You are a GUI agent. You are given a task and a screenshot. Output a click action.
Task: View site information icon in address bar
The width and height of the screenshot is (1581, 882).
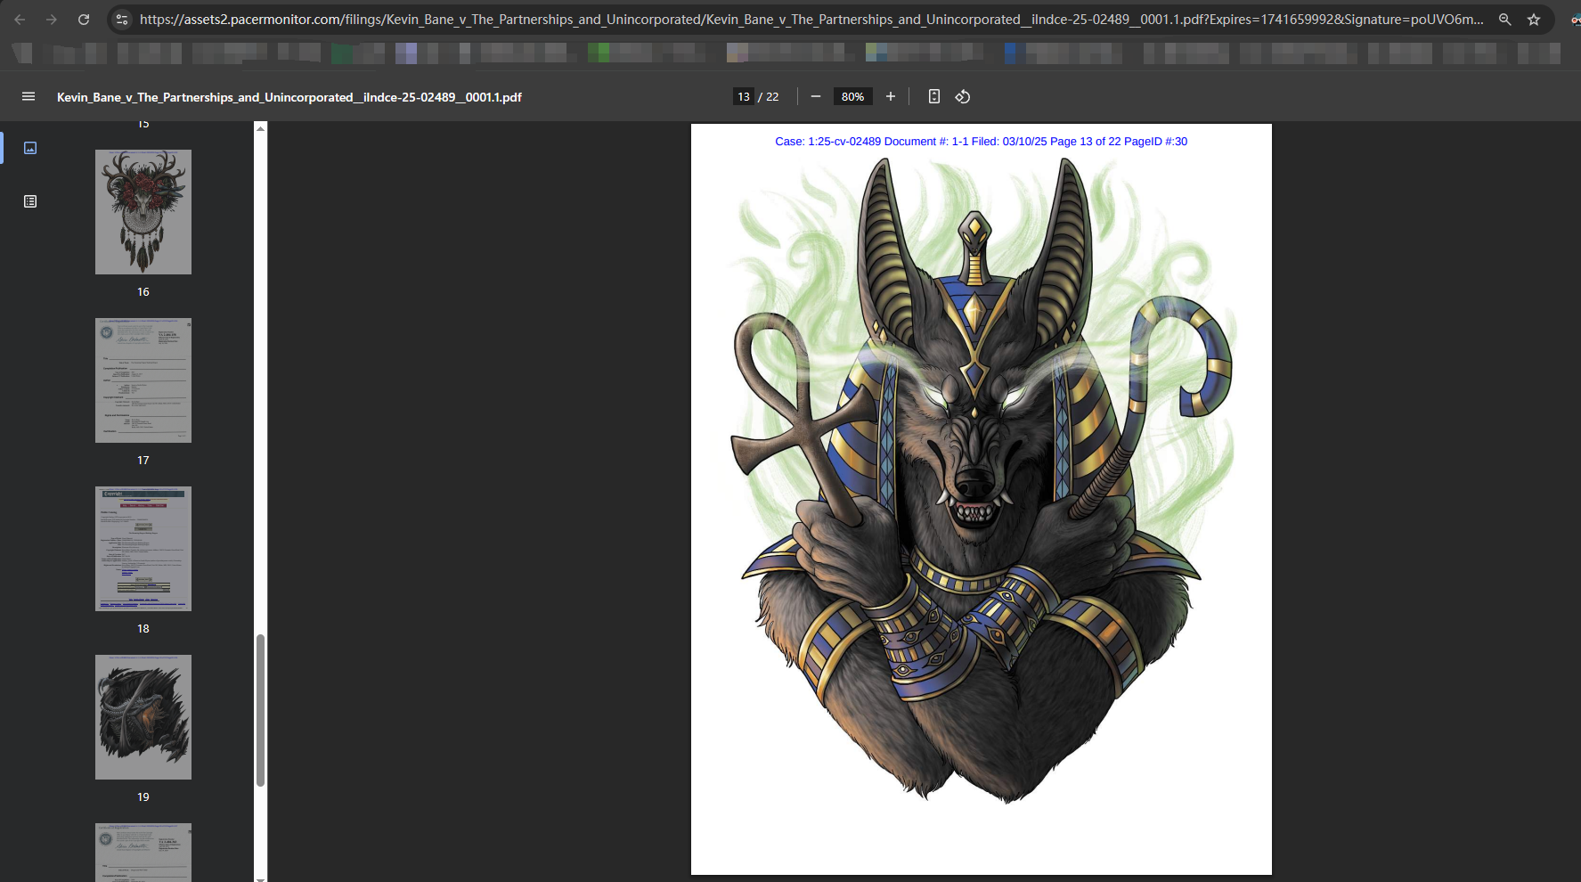122,19
